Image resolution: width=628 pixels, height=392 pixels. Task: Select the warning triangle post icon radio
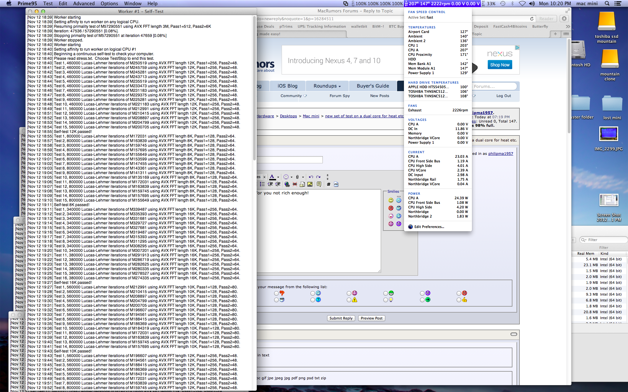pyautogui.click(x=349, y=300)
